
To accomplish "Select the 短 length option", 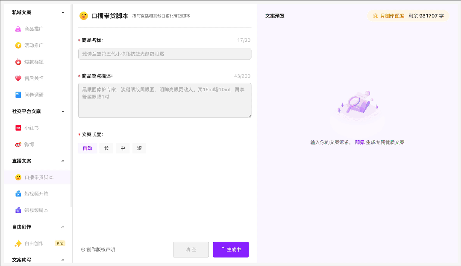I will click(x=138, y=148).
